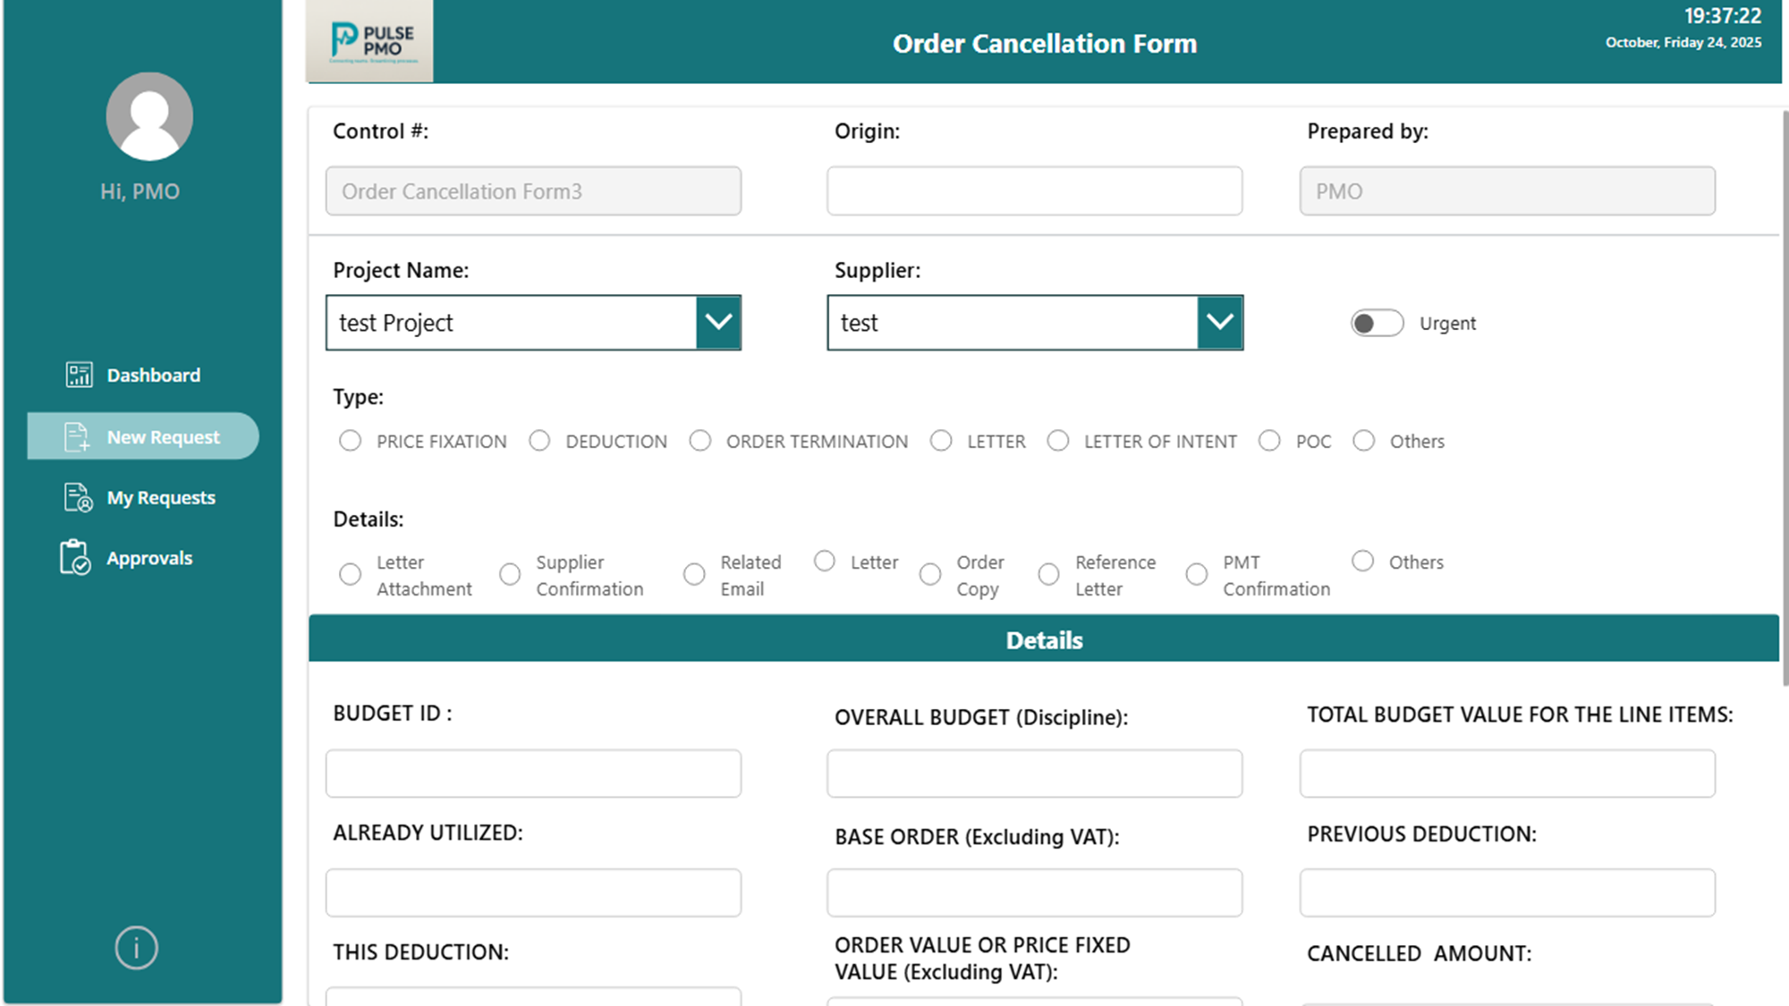This screenshot has height=1006, width=1789.
Task: Toggle the Urgent switch
Action: point(1377,323)
